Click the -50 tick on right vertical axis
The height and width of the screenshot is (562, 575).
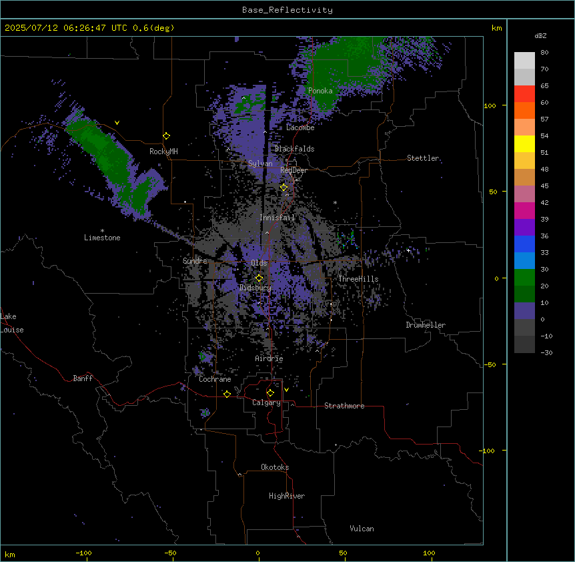[490, 364]
